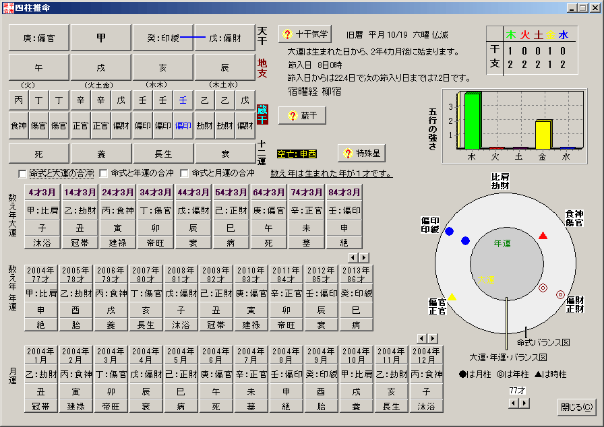Select the 2004年 6月 month cell
This screenshot has width=604, height=427.
coord(216,355)
